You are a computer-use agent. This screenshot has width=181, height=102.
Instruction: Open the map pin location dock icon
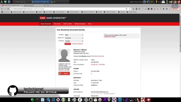point(109,99)
